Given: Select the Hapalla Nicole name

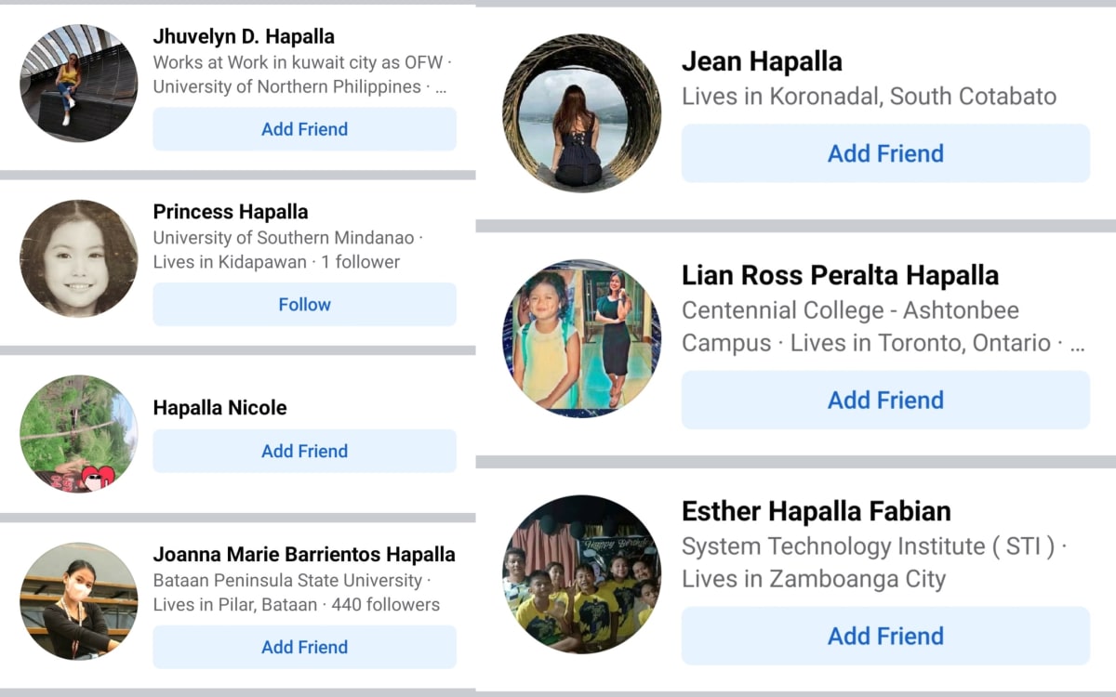Looking at the screenshot, I should (x=219, y=408).
